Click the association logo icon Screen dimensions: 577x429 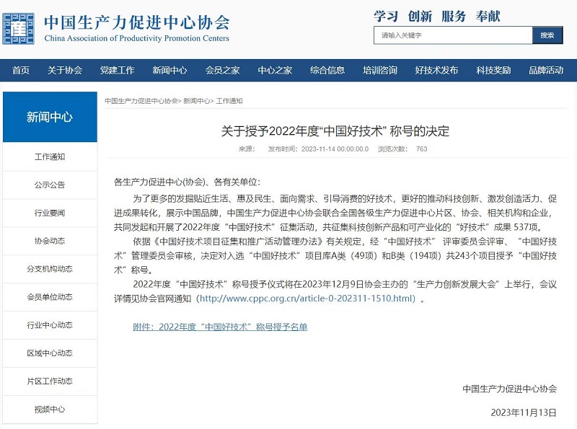point(19,27)
